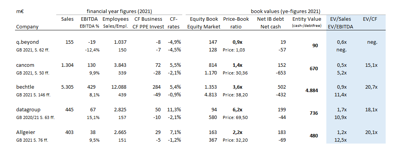This screenshot has height=152, width=398.
Task: Click the Net IB debt header
Action: pos(270,19)
